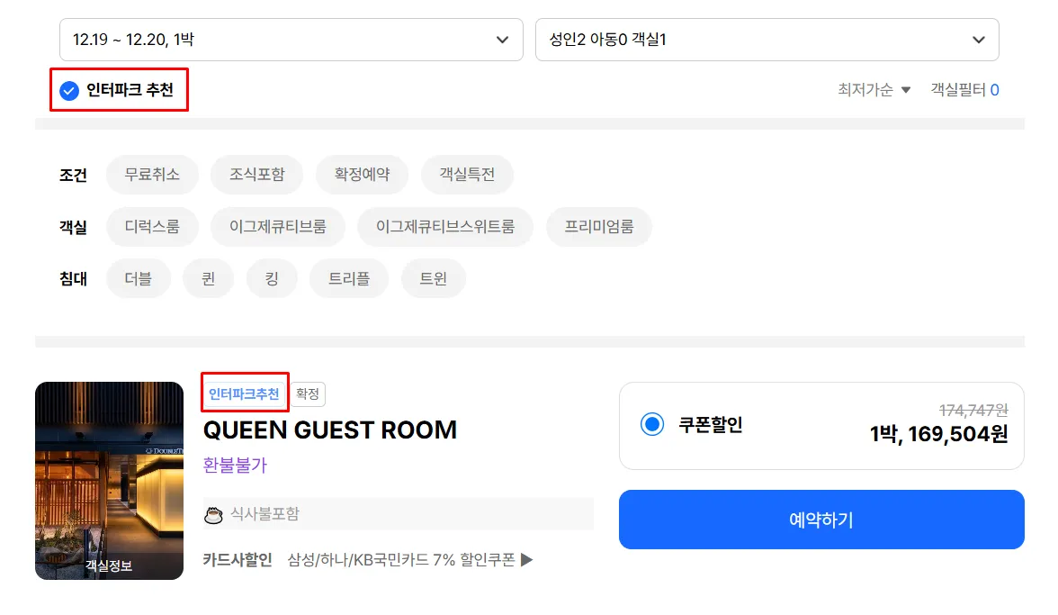Click the coffee cup 식사불포함 icon
Image resolution: width=1058 pixels, height=615 pixels.
point(213,515)
